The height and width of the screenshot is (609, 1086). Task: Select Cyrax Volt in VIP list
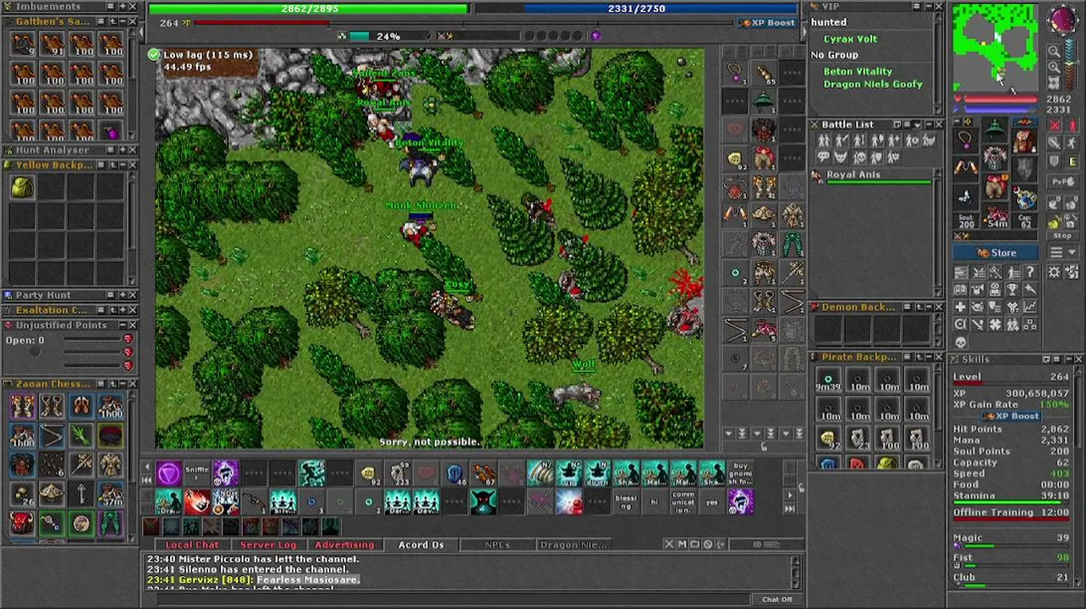(850, 39)
